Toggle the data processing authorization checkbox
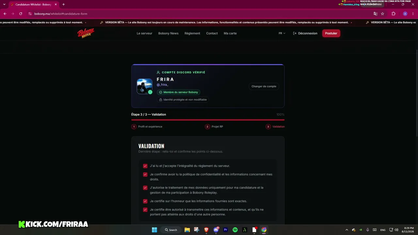This screenshot has width=418, height=235. [x=145, y=188]
